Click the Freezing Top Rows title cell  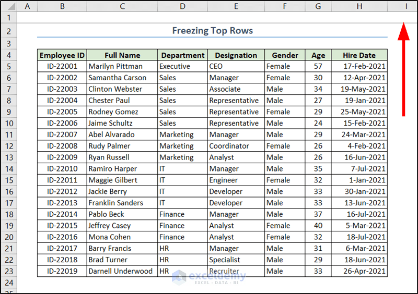(x=212, y=31)
